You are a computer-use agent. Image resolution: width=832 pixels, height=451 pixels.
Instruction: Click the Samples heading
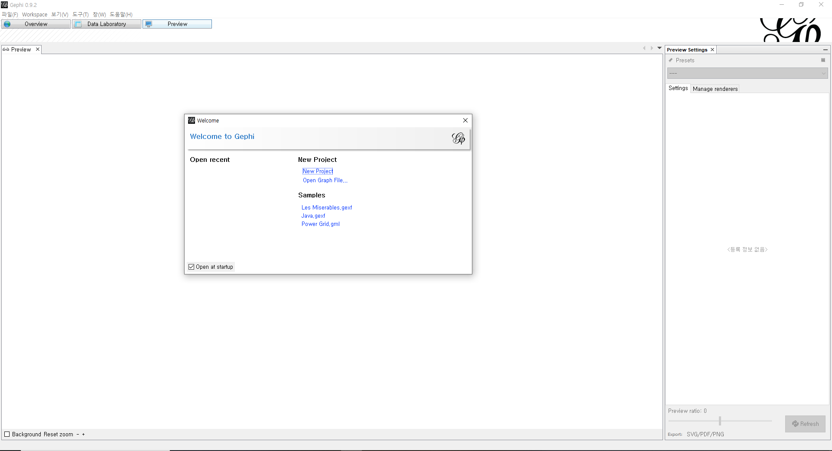pyautogui.click(x=312, y=195)
